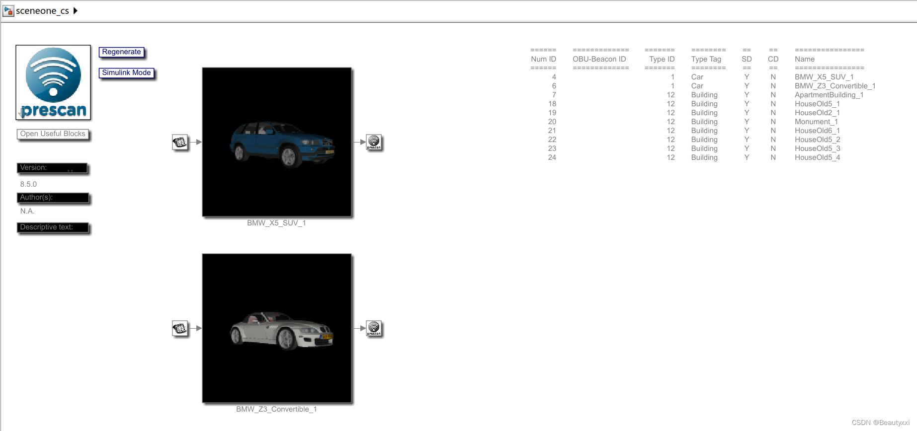Click the Simulink Mode button
The image size is (917, 431).
point(126,72)
